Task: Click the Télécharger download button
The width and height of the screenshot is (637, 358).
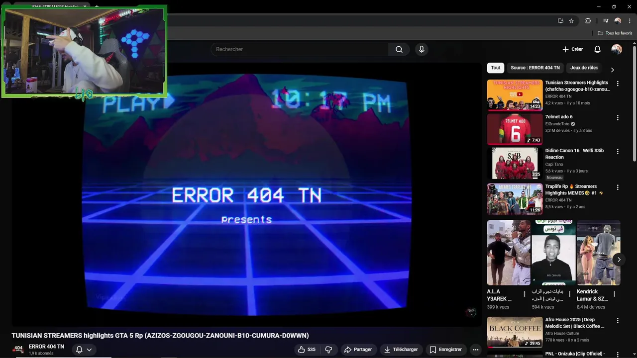Action: [x=401, y=350]
